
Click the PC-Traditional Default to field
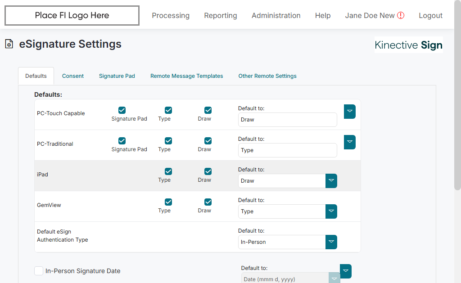click(x=287, y=150)
